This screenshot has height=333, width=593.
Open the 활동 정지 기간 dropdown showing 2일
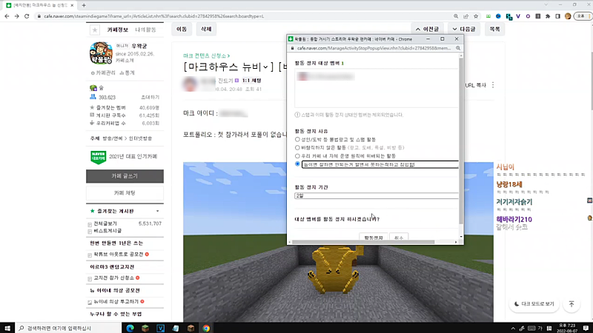(x=377, y=195)
